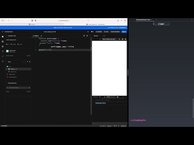Click the Safari new tab plus icon
Viewport: 194px width, 145px height.
[121, 21]
